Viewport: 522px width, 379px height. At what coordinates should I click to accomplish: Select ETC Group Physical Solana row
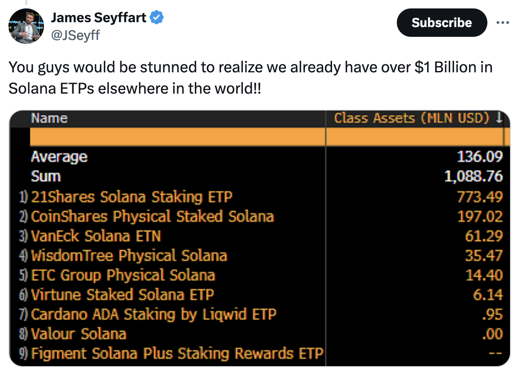[x=123, y=275]
